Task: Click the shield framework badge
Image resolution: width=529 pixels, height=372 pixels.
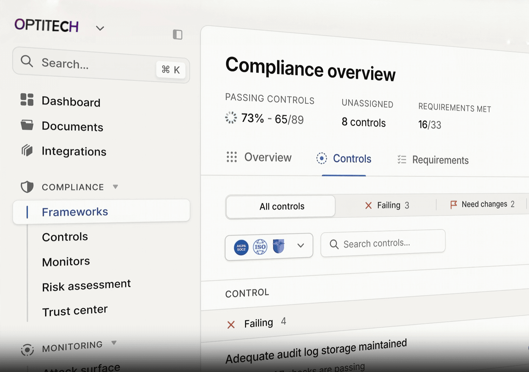Action: [279, 246]
